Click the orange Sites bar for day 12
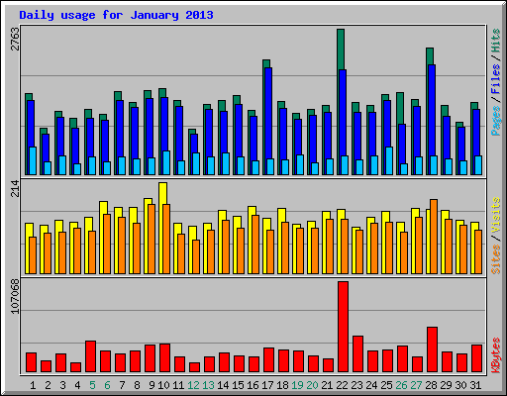The width and height of the screenshot is (507, 396). [196, 256]
